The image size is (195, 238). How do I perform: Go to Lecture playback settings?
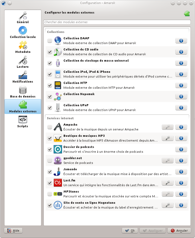coord(23,62)
